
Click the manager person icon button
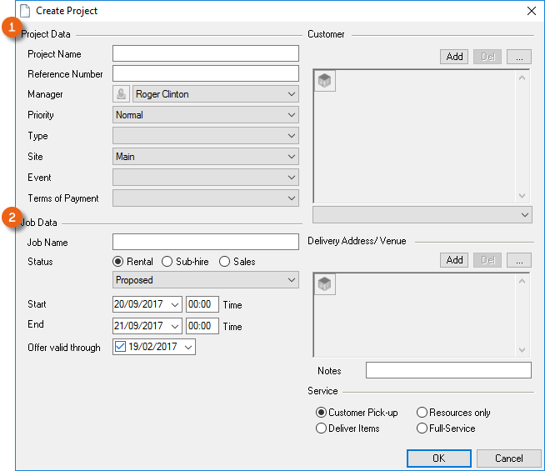click(122, 94)
